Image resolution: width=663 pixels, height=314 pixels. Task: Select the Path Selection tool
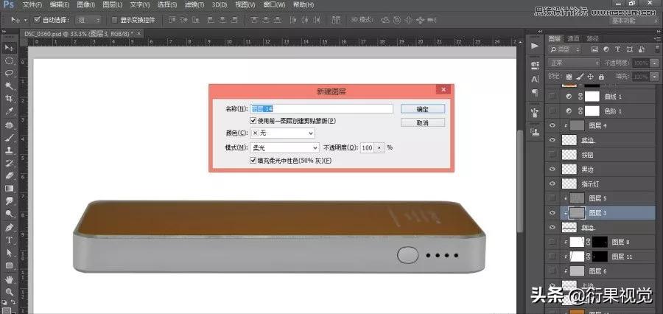(x=9, y=253)
